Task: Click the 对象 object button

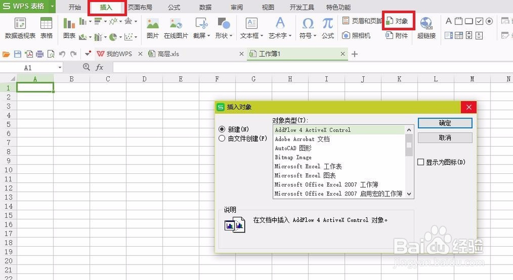Action: point(397,21)
